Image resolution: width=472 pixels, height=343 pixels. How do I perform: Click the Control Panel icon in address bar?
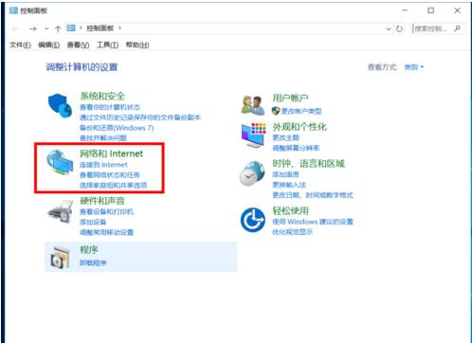point(71,28)
